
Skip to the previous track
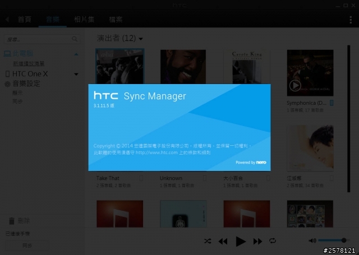coord(223,242)
